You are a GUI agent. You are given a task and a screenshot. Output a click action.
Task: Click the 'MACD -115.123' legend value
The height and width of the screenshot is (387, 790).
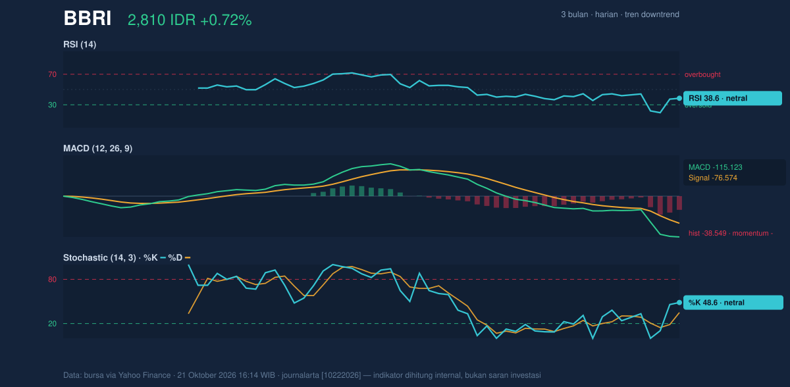point(716,167)
